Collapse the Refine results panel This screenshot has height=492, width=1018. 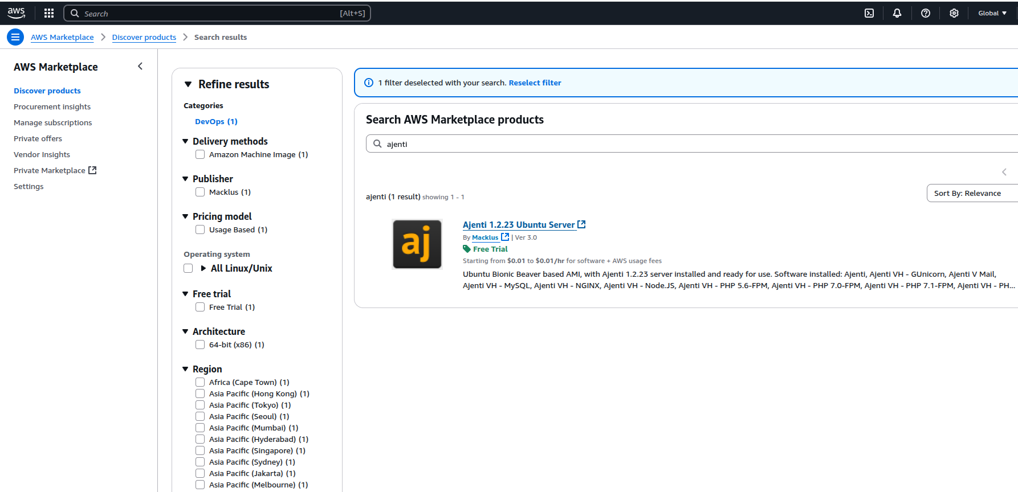tap(188, 84)
